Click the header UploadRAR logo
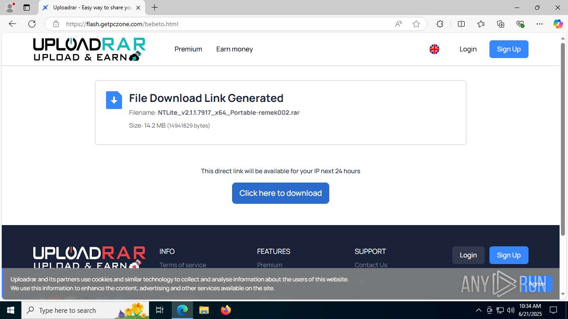 89,49
